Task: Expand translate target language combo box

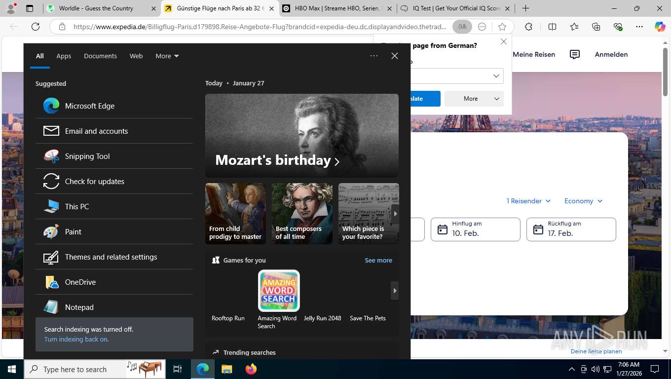Action: [x=456, y=76]
